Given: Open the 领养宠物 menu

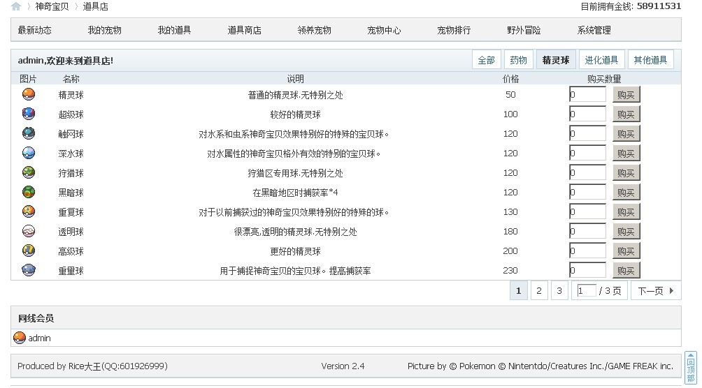Looking at the screenshot, I should point(314,31).
